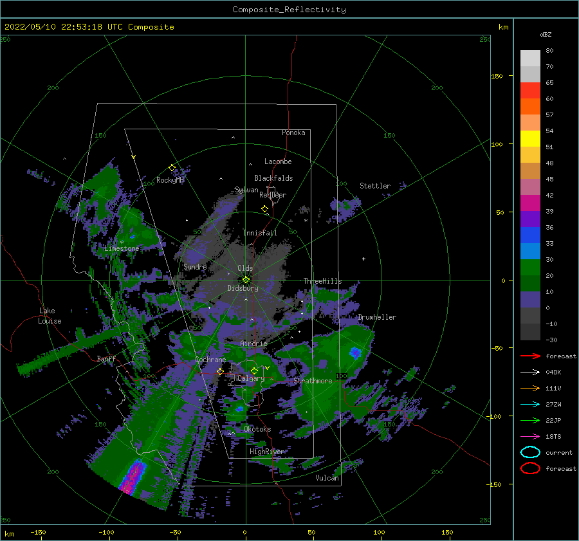Click the Strathmore town label
This screenshot has width=579, height=541.
(x=313, y=381)
